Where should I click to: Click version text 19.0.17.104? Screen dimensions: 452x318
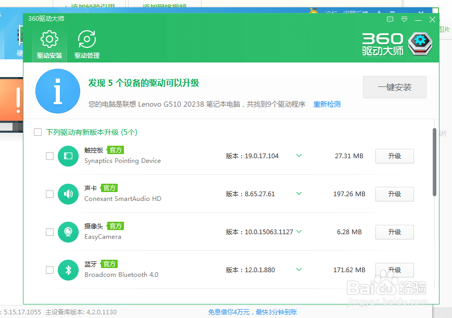(262, 156)
